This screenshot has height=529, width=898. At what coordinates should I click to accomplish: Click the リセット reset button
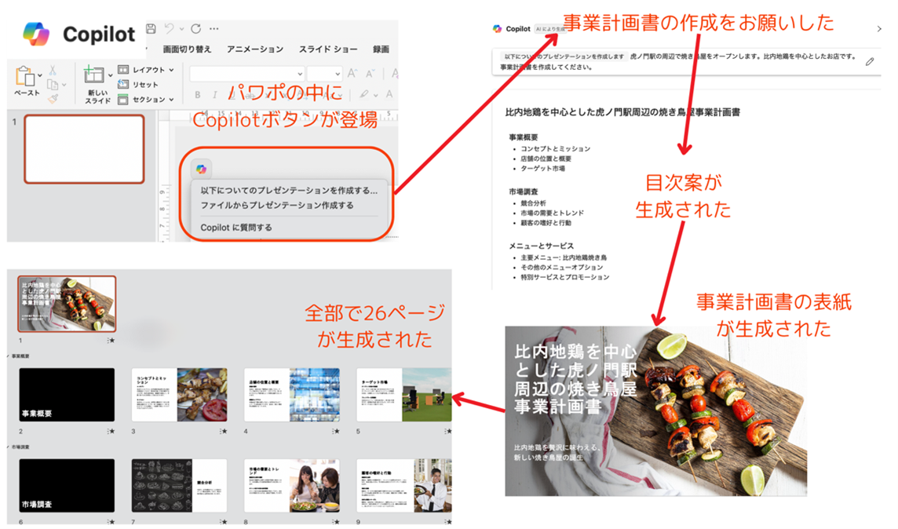144,85
